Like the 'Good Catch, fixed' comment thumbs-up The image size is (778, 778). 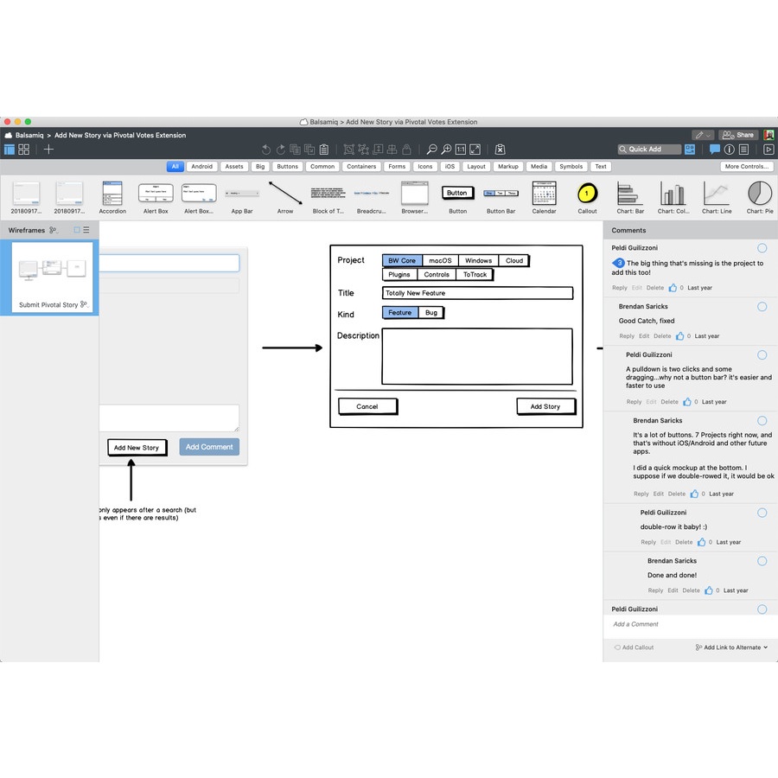point(680,336)
